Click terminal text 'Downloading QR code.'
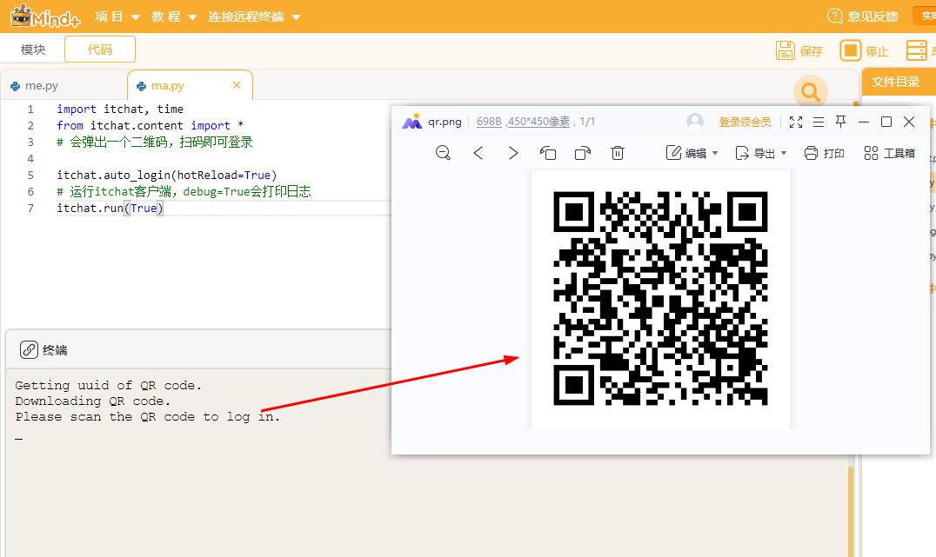This screenshot has width=936, height=557. [x=92, y=401]
